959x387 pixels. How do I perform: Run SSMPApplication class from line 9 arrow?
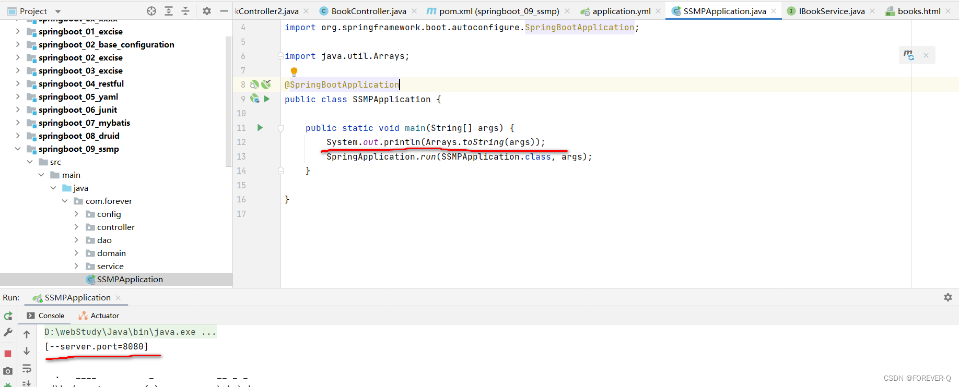(267, 99)
